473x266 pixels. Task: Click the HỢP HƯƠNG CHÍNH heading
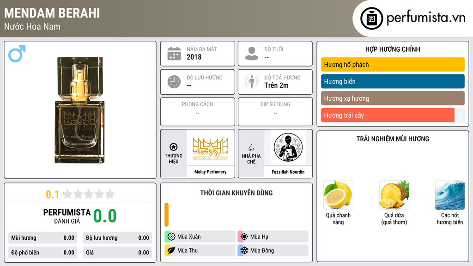pyautogui.click(x=393, y=49)
